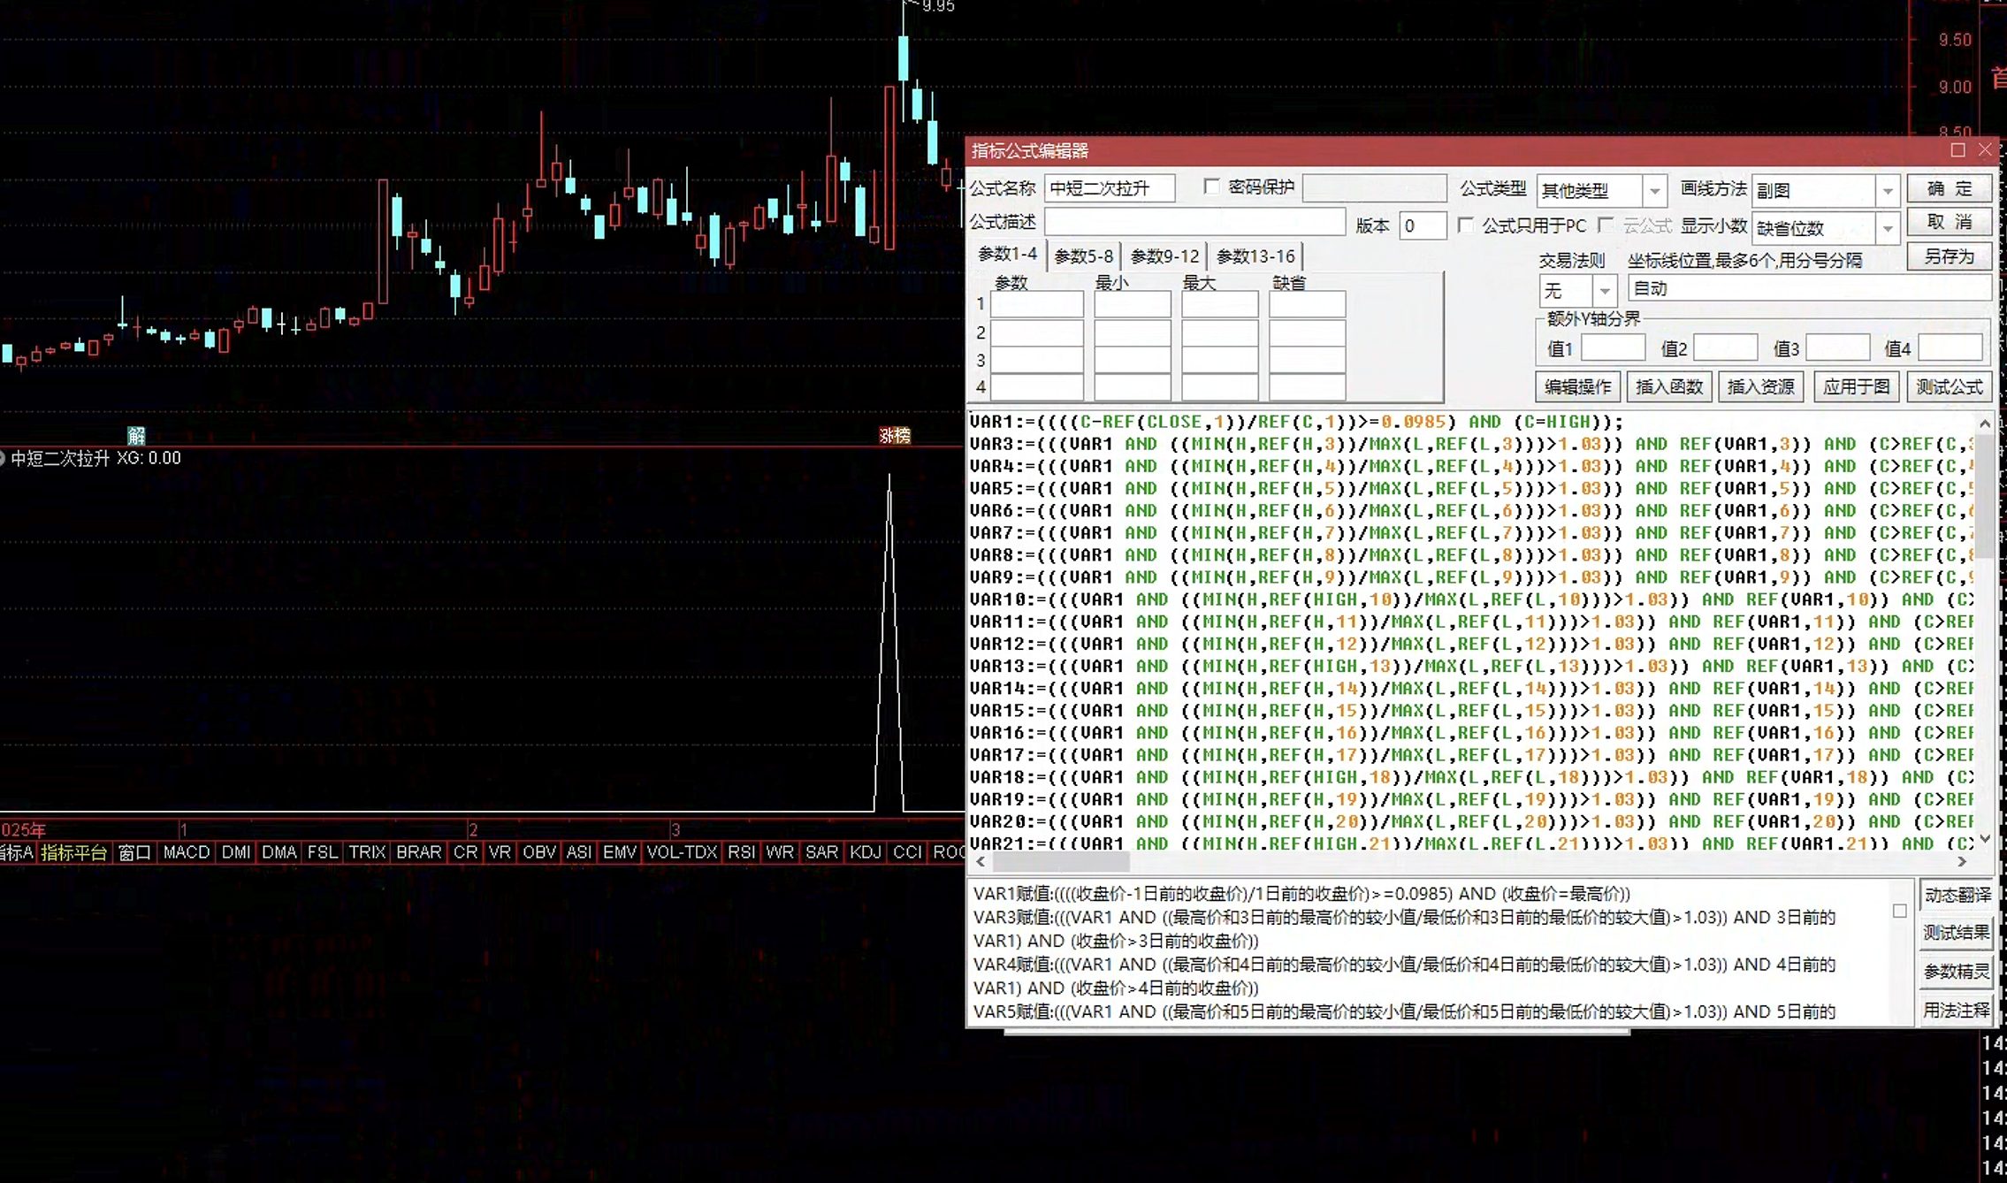This screenshot has height=1183, width=2007.
Task: Click the 公式描述 input field
Action: [1195, 222]
